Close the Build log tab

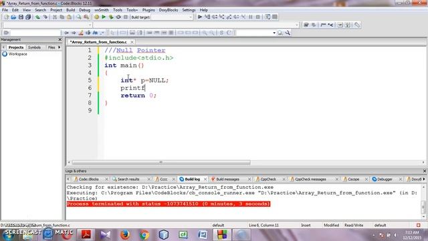click(205, 179)
